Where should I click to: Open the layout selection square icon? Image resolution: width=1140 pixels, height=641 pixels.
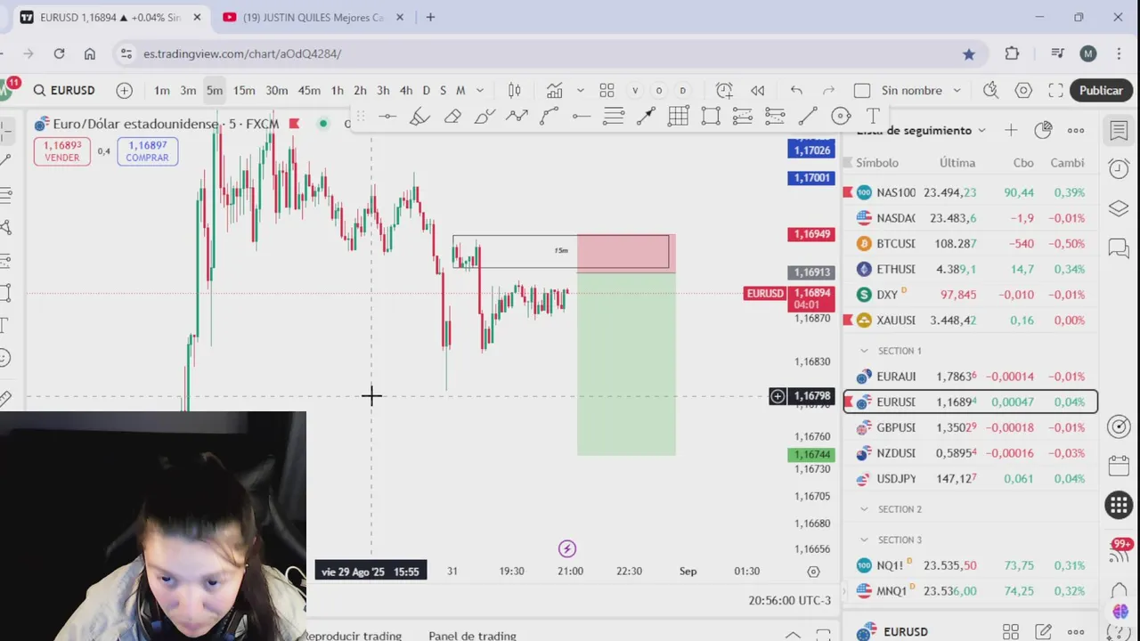pos(861,90)
